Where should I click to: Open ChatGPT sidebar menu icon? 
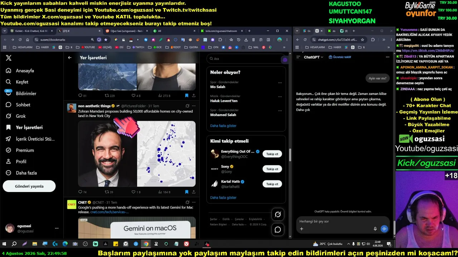pyautogui.click(x=298, y=57)
